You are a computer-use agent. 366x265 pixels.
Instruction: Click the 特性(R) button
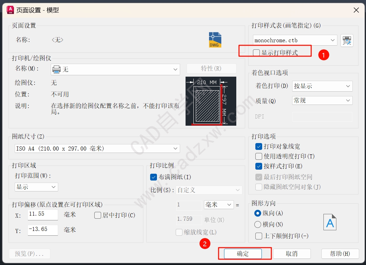[211, 68]
